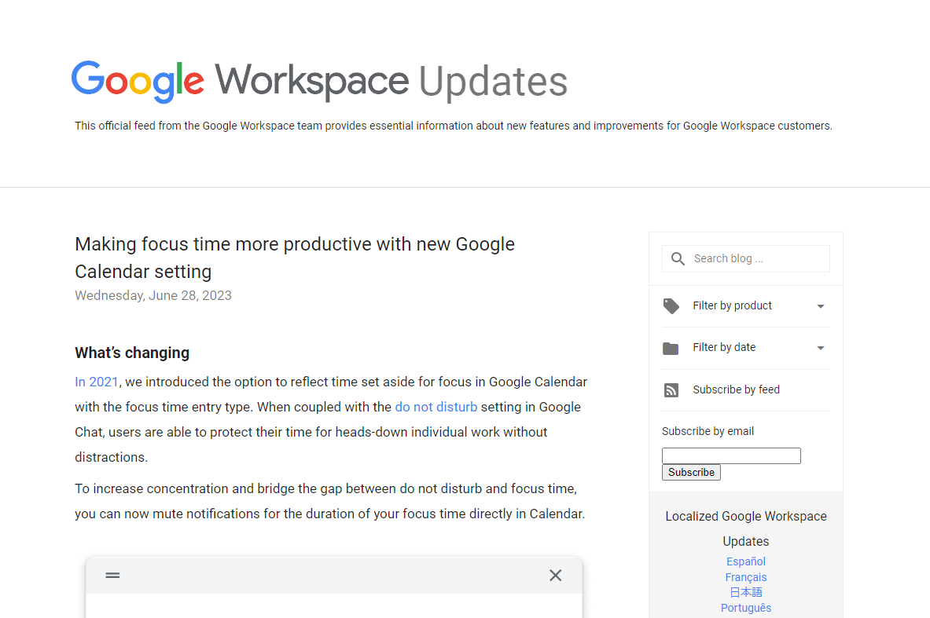930x618 pixels.
Task: Open the Français version of the blog
Action: pos(745,576)
